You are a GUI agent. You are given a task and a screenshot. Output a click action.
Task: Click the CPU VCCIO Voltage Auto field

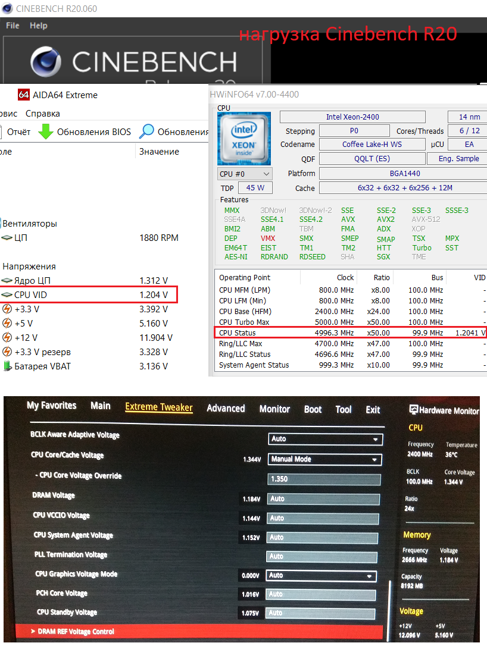coord(323,518)
